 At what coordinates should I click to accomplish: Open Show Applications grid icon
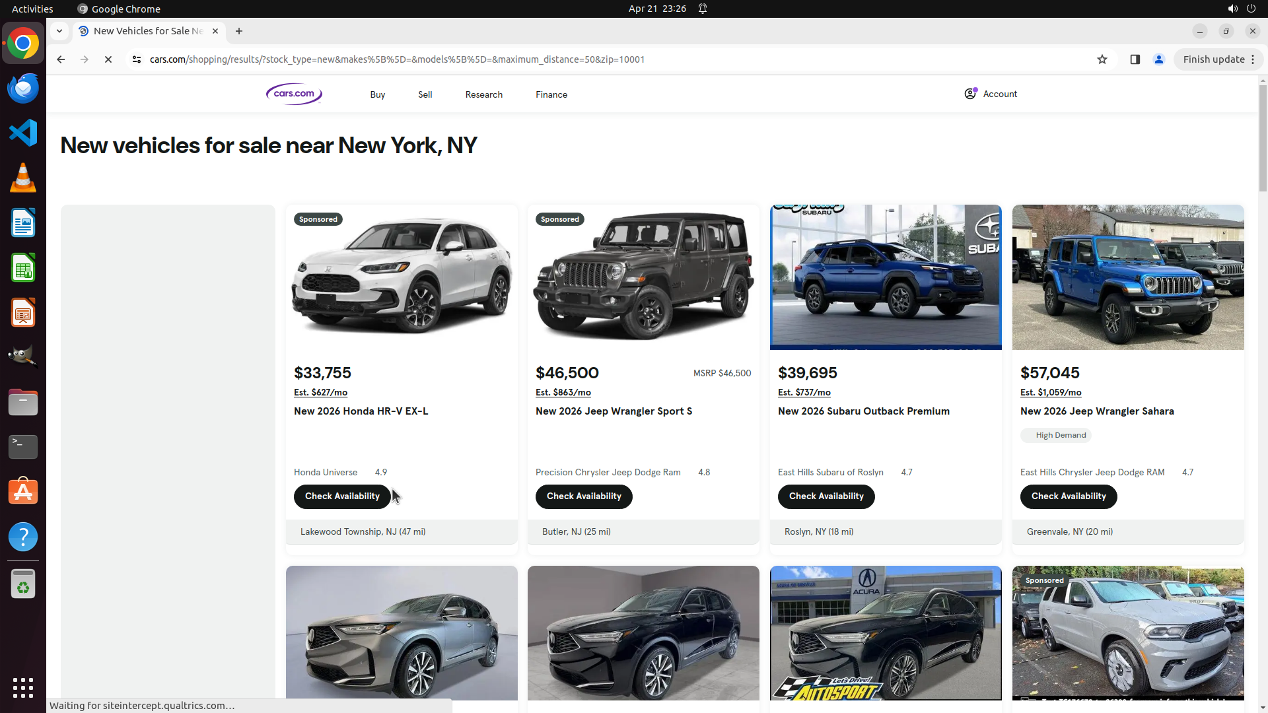[23, 687]
